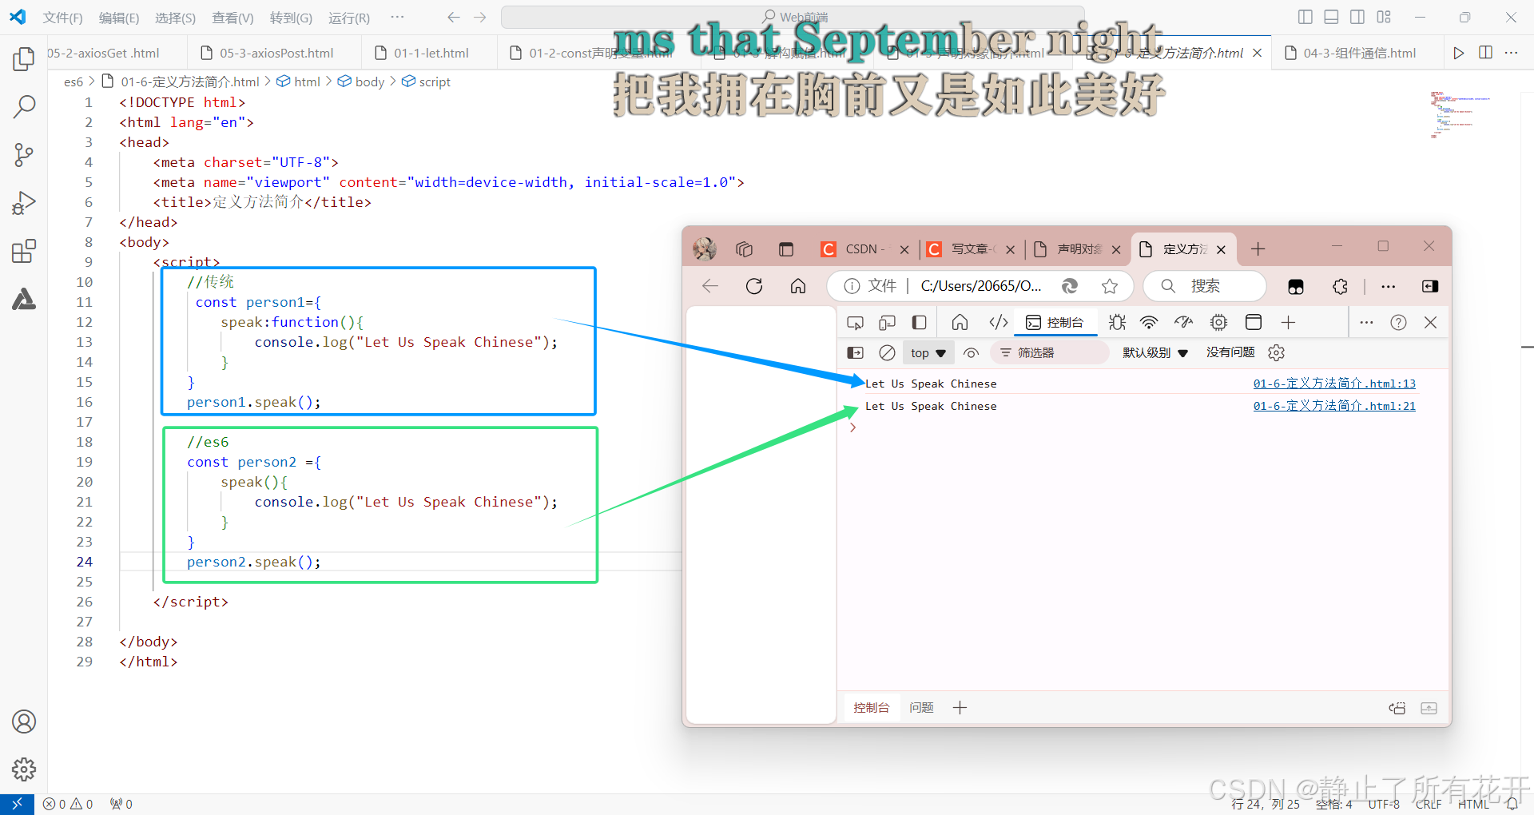Open the 转到(G) menu

(x=291, y=18)
